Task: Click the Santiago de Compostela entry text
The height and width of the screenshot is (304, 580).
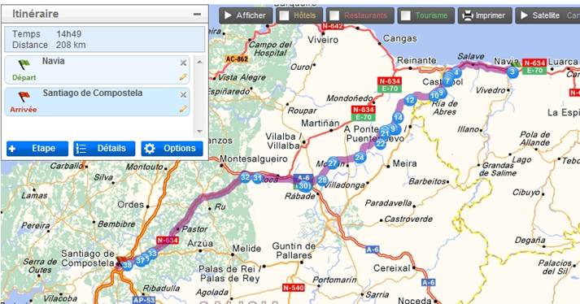Action: point(93,93)
